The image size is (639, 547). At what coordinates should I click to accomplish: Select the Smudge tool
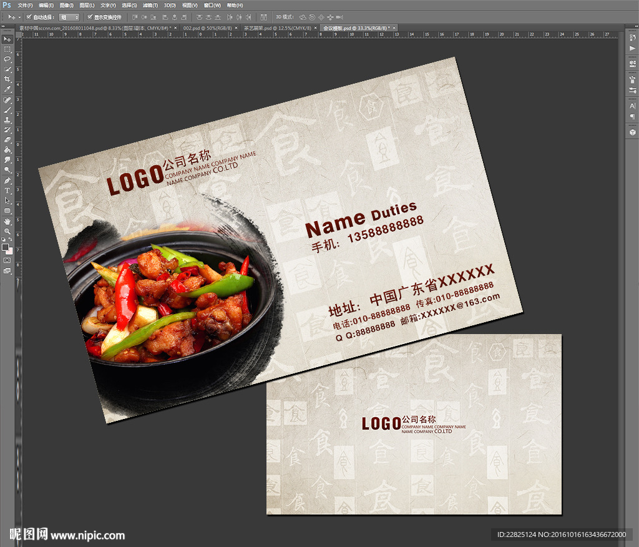point(7,160)
